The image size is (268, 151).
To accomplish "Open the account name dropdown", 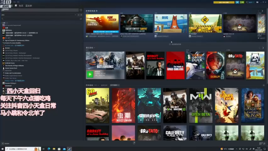I will point(251,2).
